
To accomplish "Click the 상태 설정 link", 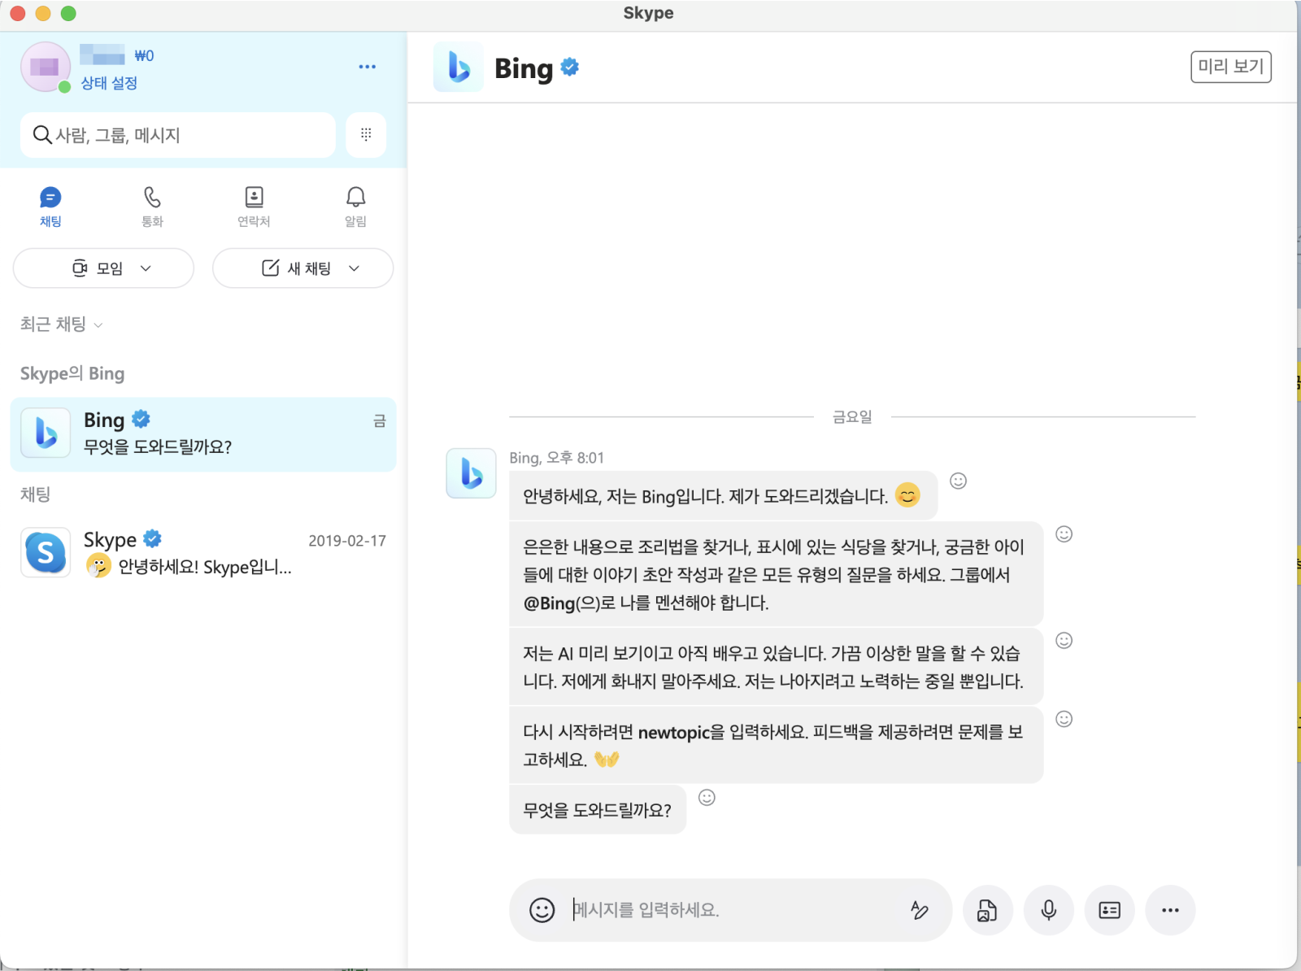I will (x=109, y=83).
